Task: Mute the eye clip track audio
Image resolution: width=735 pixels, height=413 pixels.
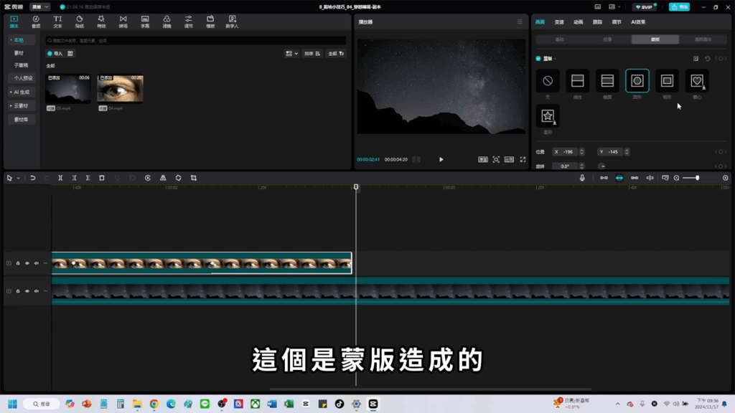Action: tap(36, 263)
